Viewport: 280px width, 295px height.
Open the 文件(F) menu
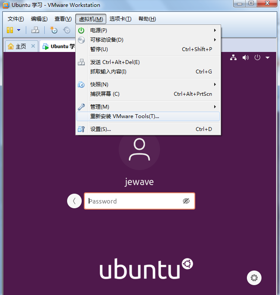(x=15, y=19)
